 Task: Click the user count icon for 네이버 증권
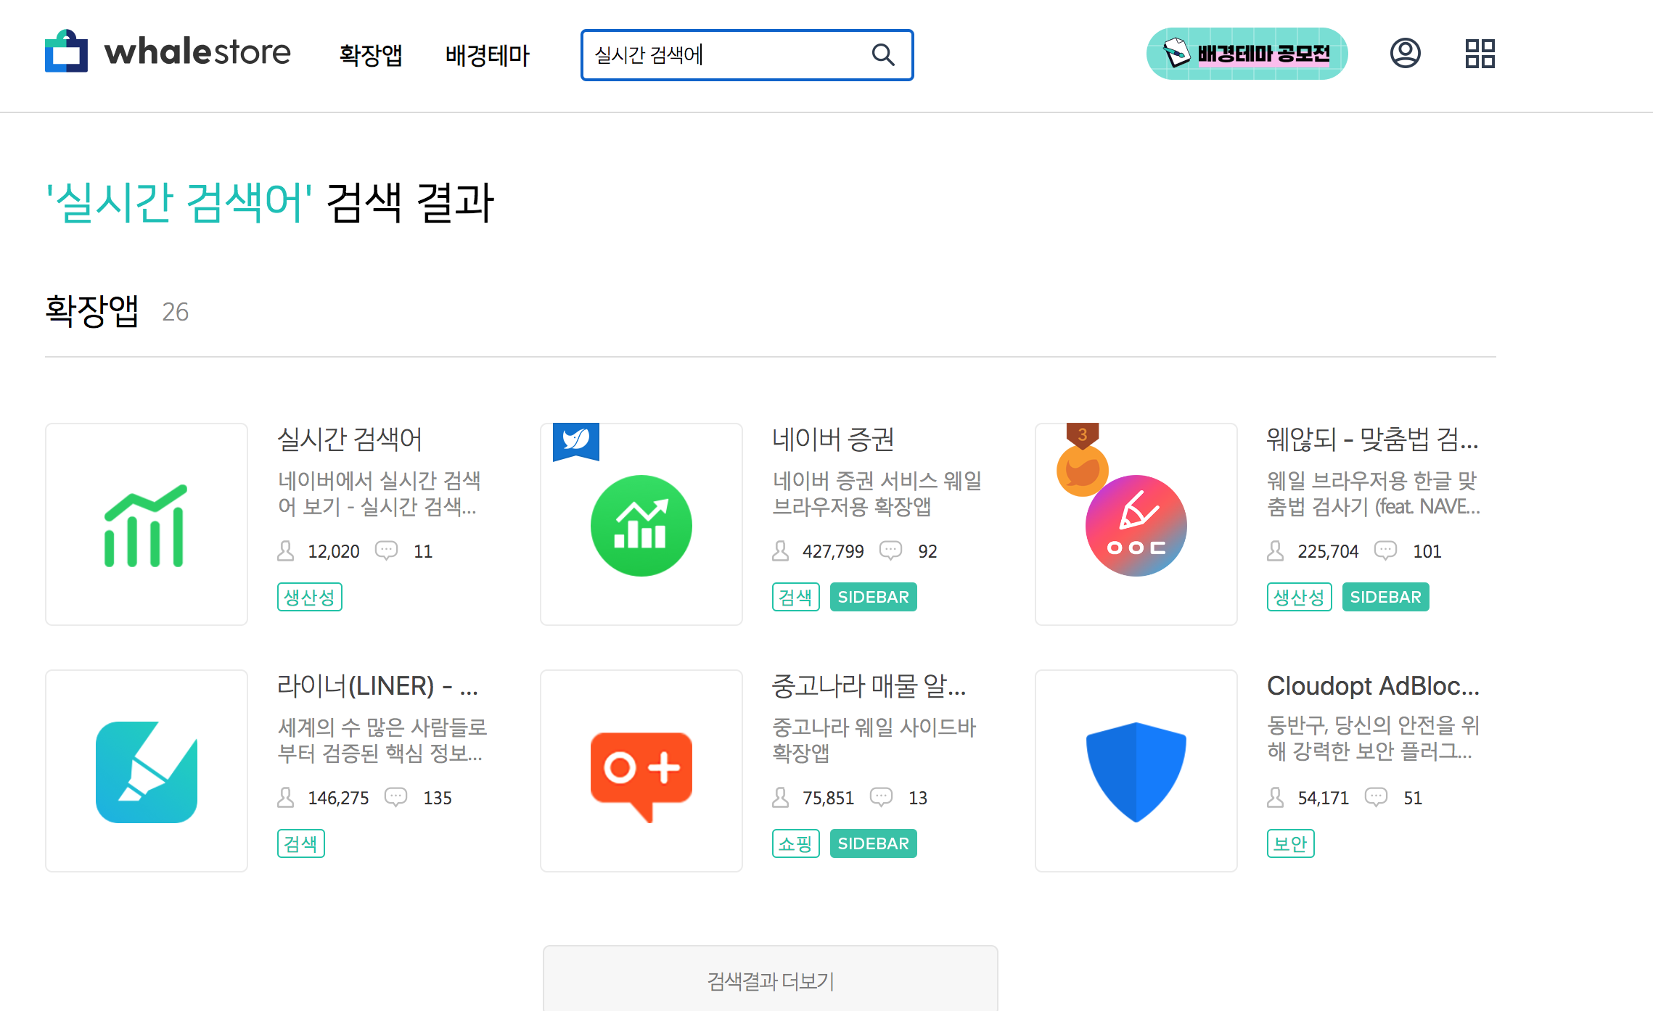click(781, 551)
